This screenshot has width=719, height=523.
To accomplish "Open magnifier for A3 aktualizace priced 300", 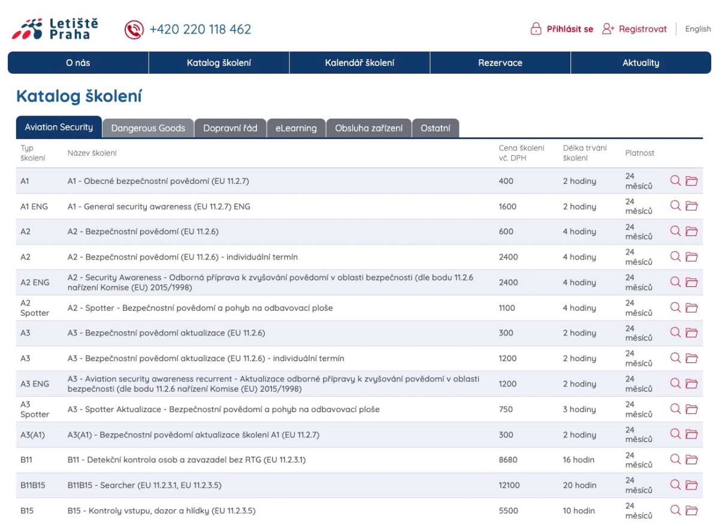I will (x=675, y=333).
